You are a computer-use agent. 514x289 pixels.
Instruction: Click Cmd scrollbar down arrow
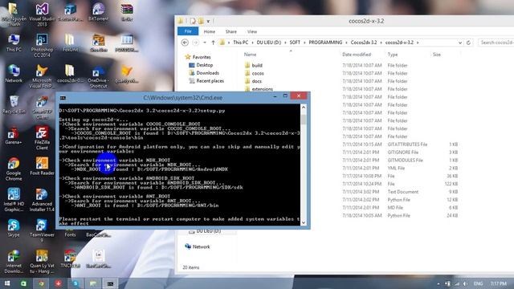304,222
